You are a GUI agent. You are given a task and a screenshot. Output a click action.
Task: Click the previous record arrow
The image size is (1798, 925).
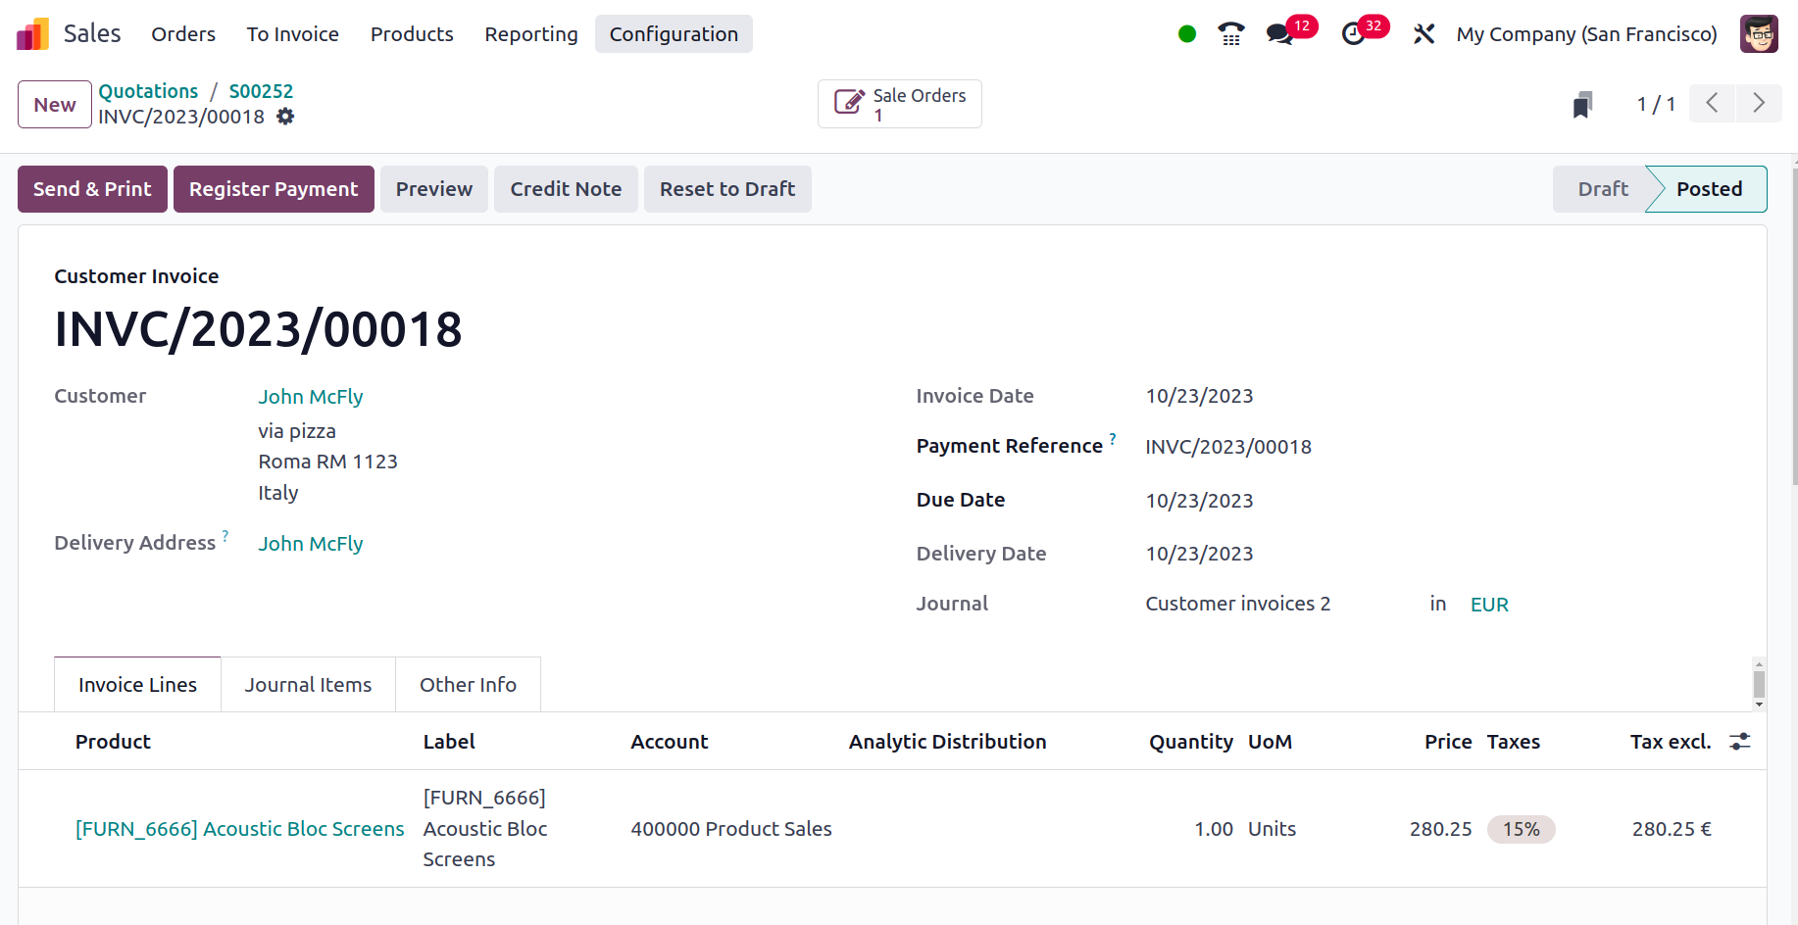tap(1712, 103)
